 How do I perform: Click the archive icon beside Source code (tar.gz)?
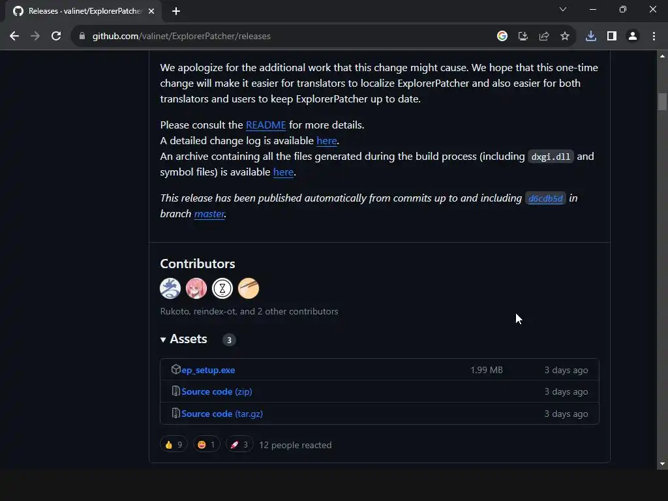pos(176,413)
